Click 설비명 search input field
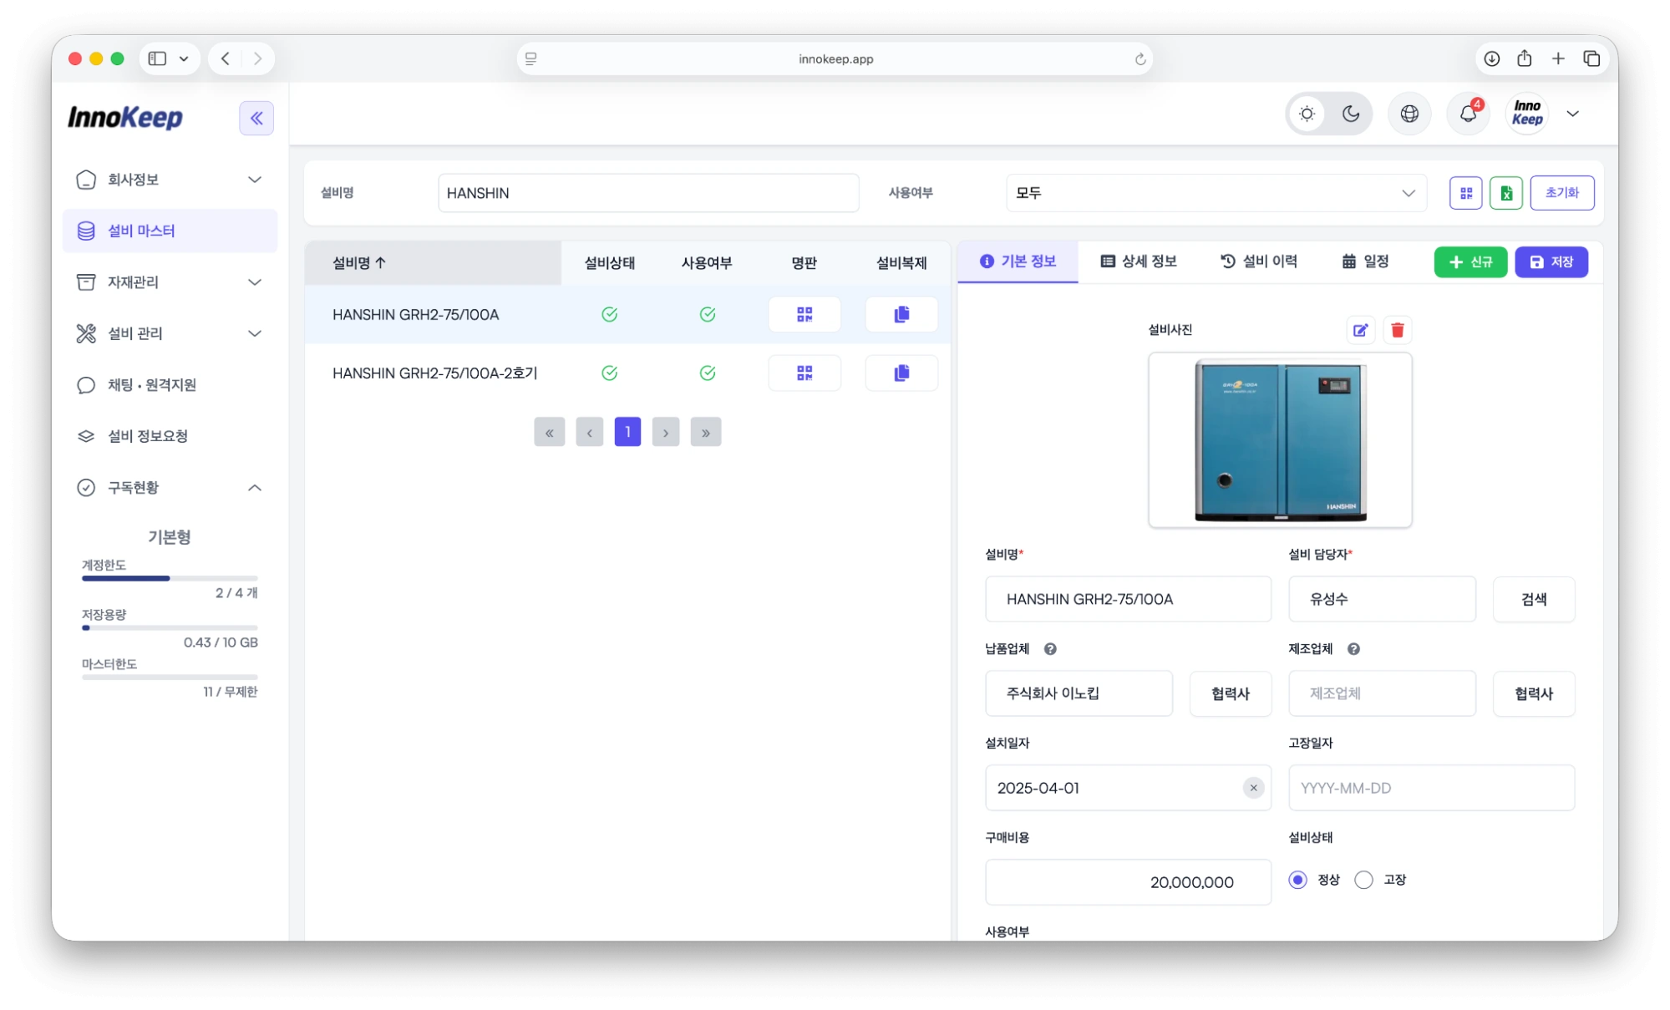Image resolution: width=1670 pixels, height=1010 pixels. (x=648, y=193)
